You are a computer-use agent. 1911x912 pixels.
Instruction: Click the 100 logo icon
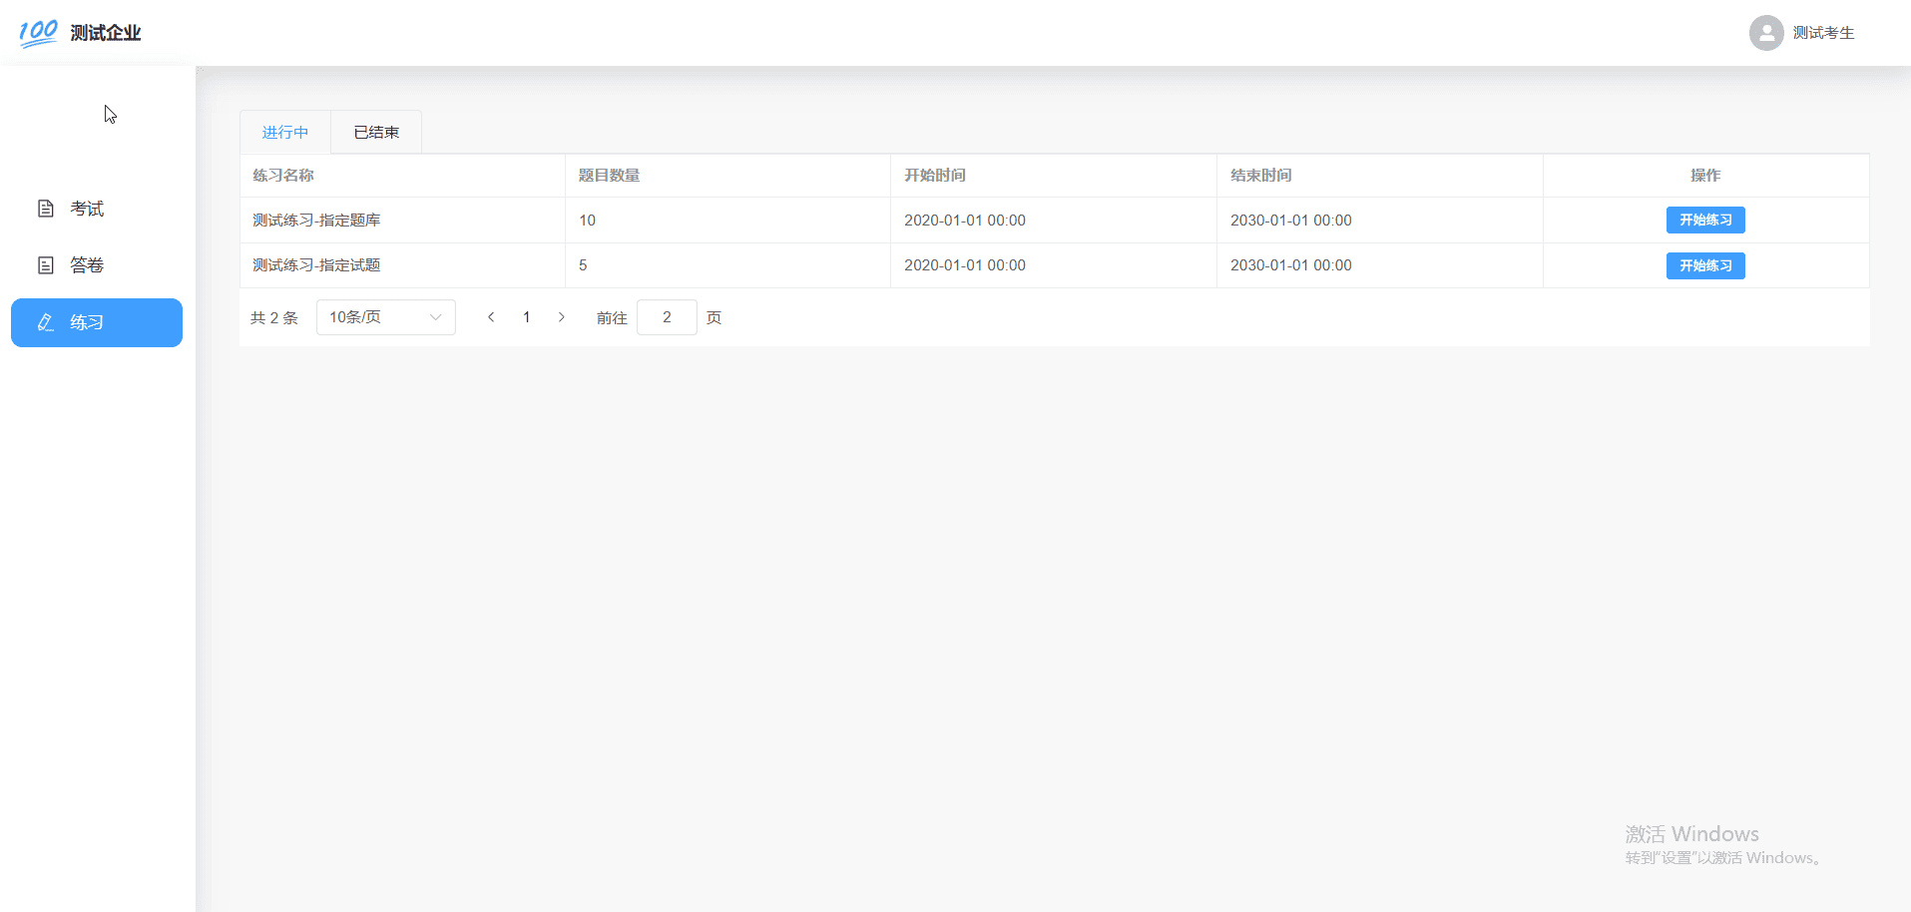[38, 33]
